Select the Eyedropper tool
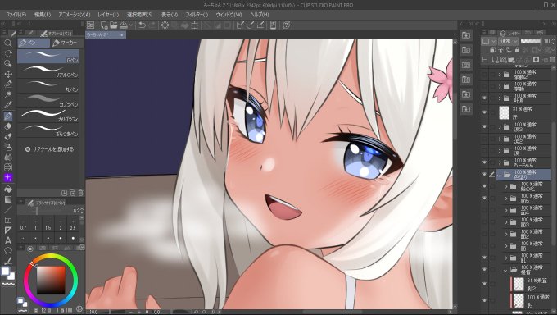Viewport: 557px width, 315px height. click(x=8, y=105)
